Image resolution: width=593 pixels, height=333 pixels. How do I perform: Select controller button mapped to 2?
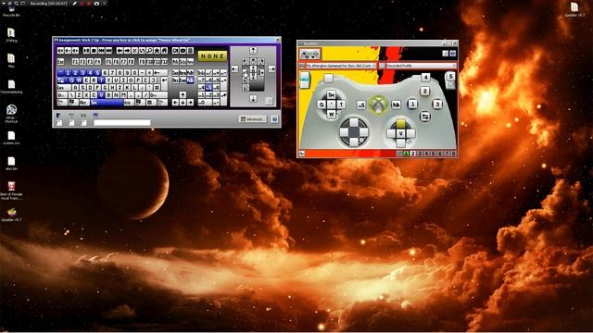click(424, 91)
